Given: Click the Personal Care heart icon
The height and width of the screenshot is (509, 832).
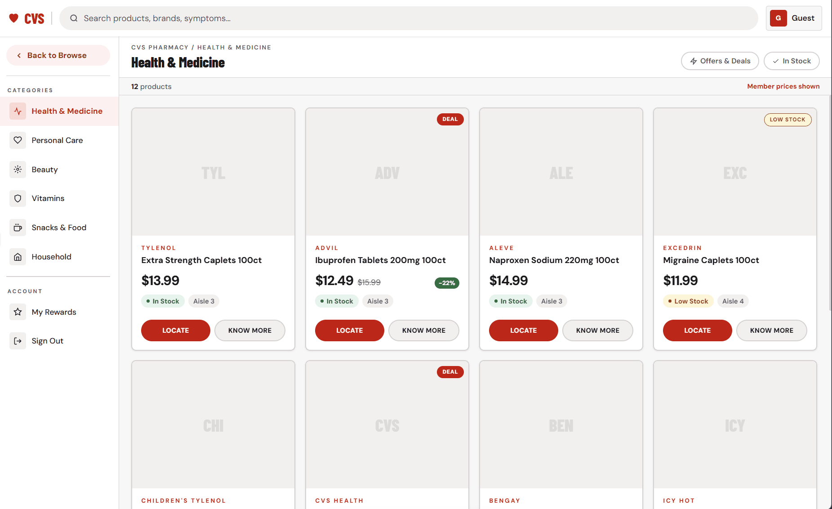Looking at the screenshot, I should (18, 140).
